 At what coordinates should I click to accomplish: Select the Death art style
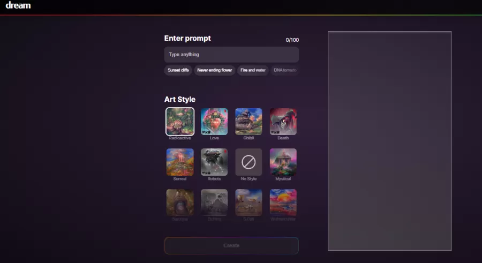[x=283, y=122]
